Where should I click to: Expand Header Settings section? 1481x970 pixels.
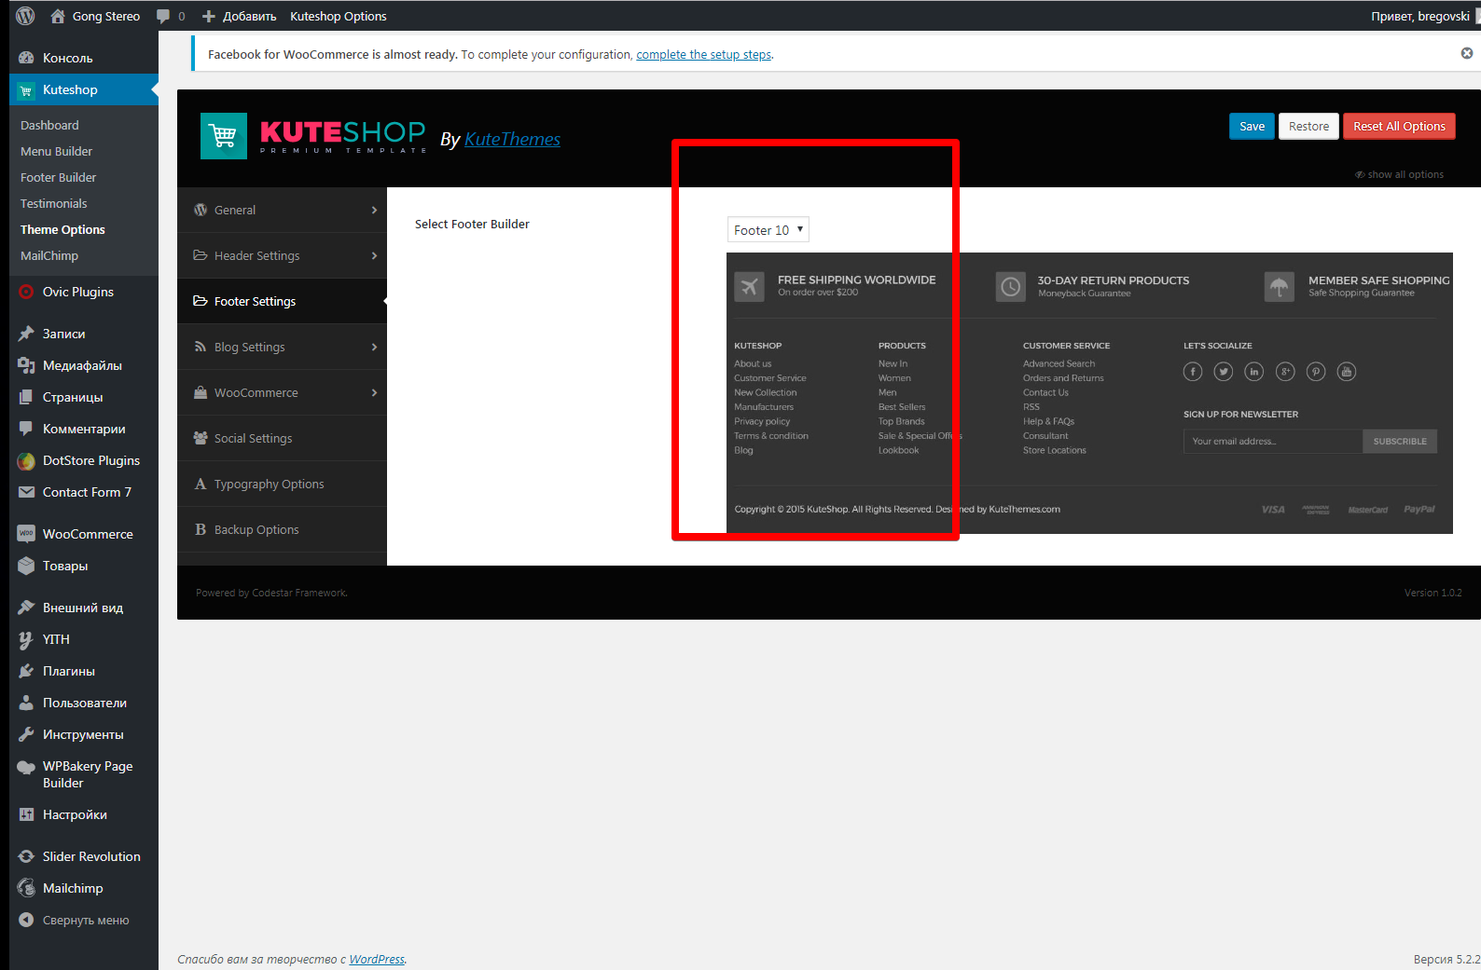282,256
